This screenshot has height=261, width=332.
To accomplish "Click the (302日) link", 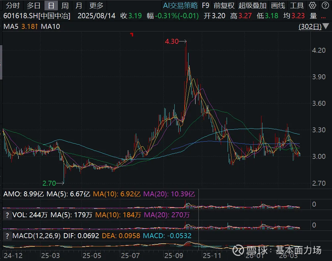I will coord(310,27).
